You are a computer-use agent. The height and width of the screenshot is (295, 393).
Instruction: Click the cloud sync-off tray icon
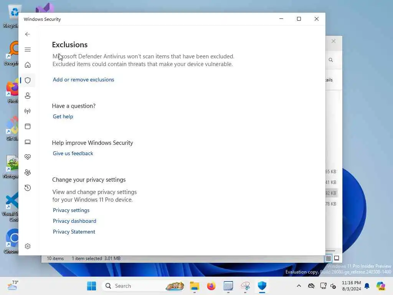tap(311, 286)
